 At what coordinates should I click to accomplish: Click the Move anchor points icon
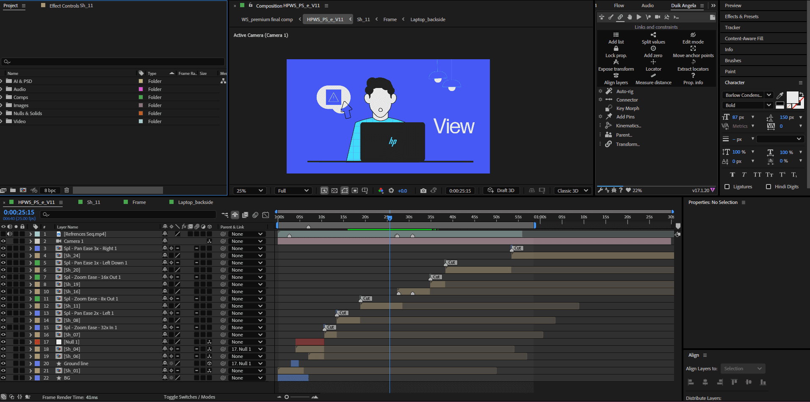point(693,48)
